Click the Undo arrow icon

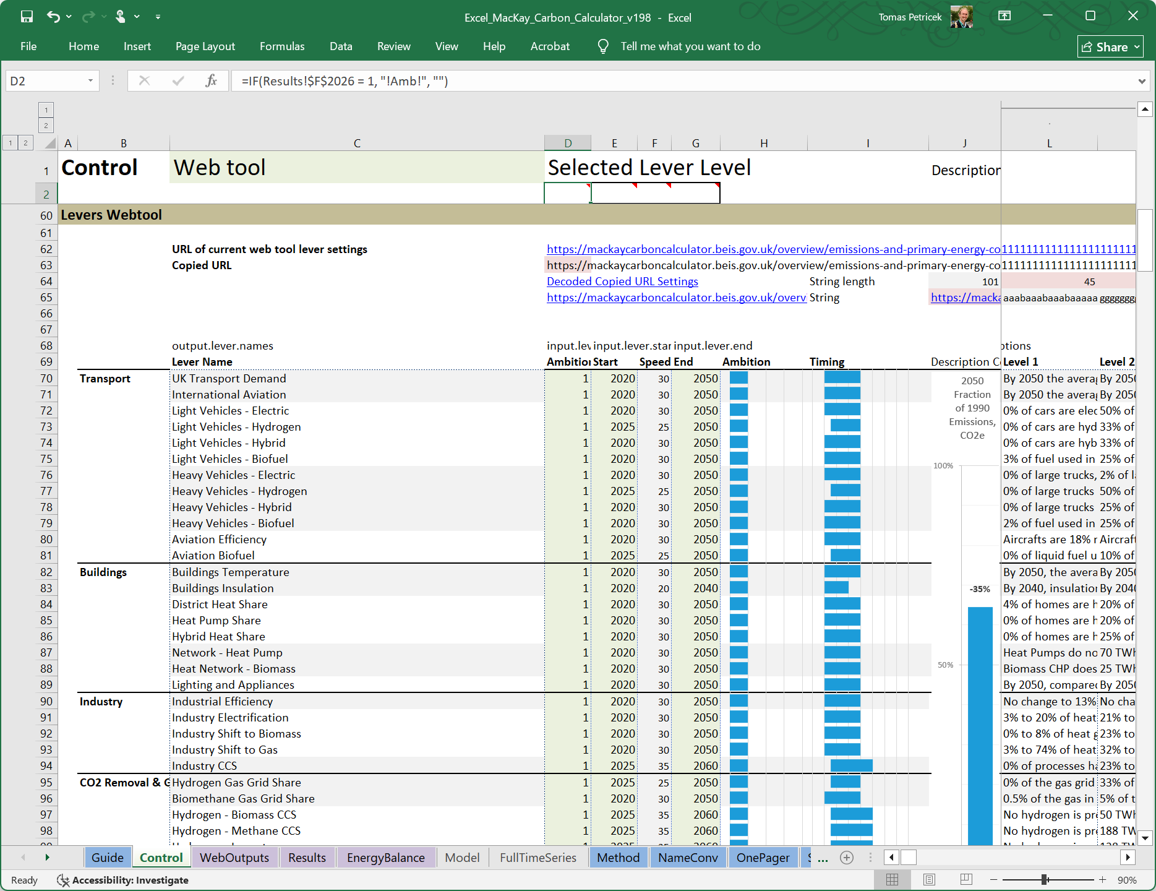point(53,17)
